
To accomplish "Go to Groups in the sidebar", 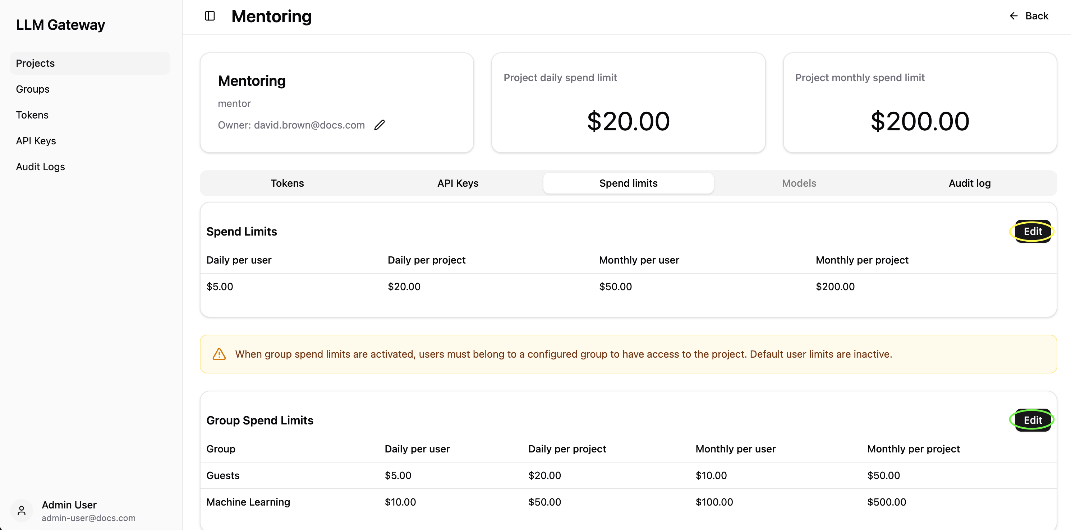I will pyautogui.click(x=90, y=89).
